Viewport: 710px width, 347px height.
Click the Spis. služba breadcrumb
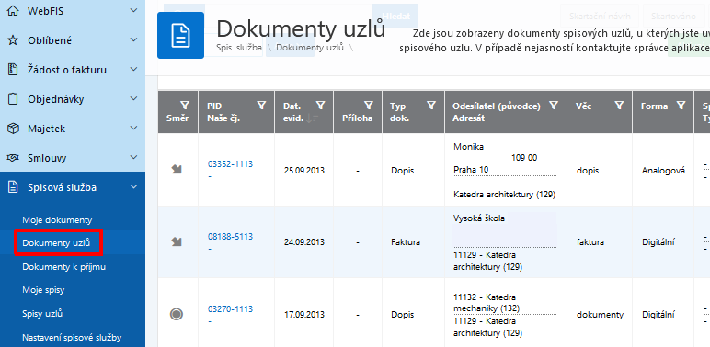pyautogui.click(x=239, y=47)
